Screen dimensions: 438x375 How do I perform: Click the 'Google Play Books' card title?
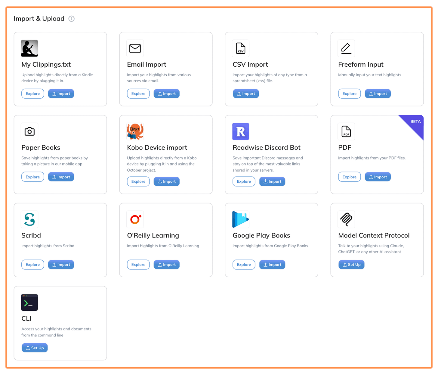(x=261, y=235)
